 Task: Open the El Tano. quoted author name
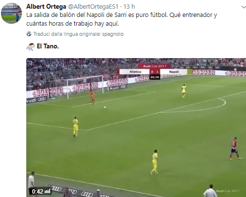pyautogui.click(x=48, y=46)
